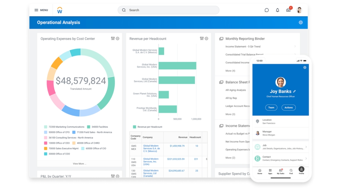The height and width of the screenshot is (189, 341).
Task: Expand View More under cost center legend
Action: 79,163
